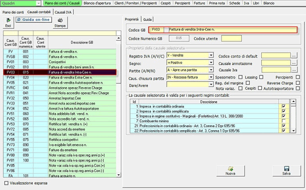
Task: Toggle the Contribuente minimo regime checkbox
Action: (284, 121)
